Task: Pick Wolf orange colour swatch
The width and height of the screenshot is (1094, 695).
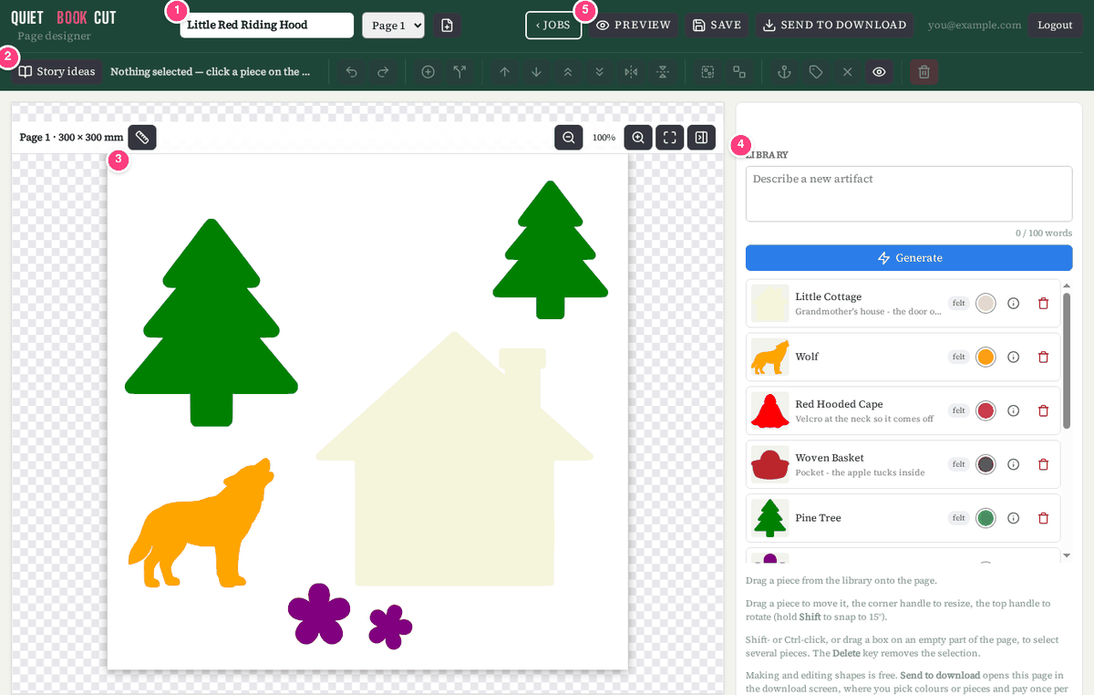Action: (986, 358)
